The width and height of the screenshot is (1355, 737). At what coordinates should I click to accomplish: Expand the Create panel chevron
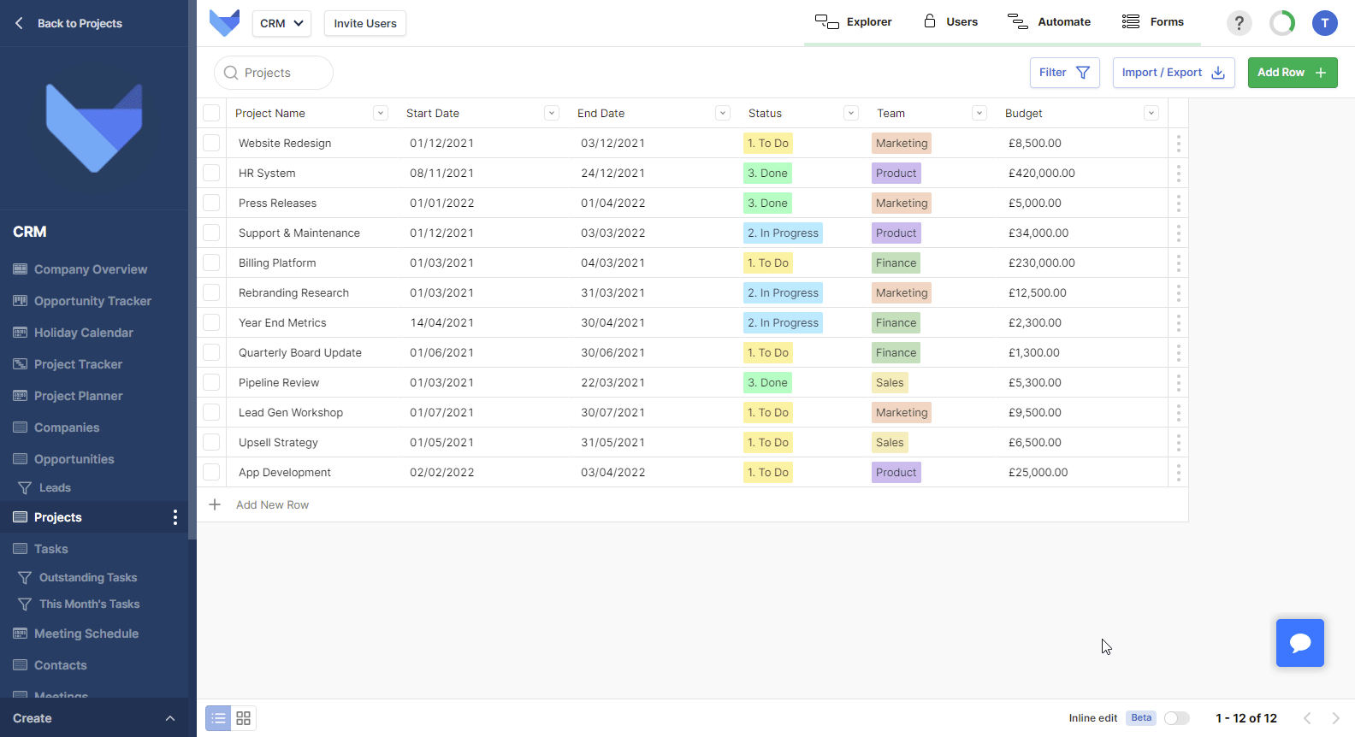pos(170,718)
